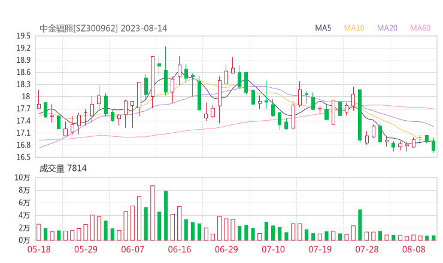Viewport: 443px width, 263px height.
Task: Click the MA60 legend label
Action: click(x=420, y=28)
